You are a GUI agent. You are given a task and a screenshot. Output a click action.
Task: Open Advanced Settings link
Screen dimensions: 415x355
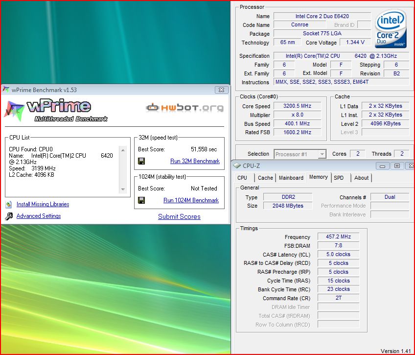[39, 216]
